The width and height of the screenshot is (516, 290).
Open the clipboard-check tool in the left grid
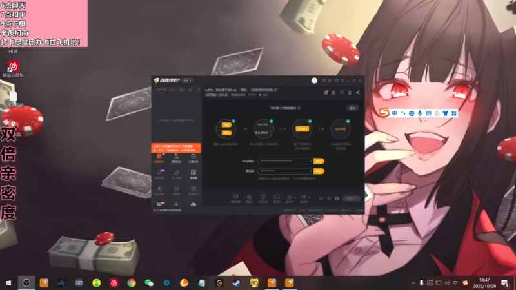(x=193, y=158)
